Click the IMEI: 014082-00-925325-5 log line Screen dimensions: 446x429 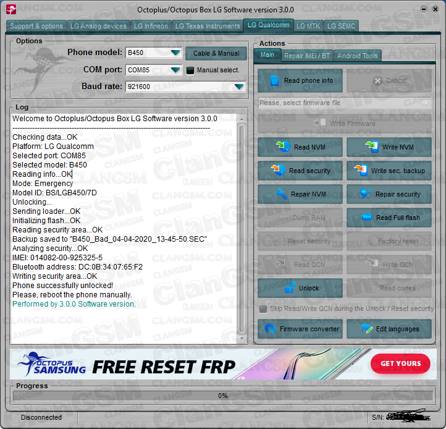[57, 258]
